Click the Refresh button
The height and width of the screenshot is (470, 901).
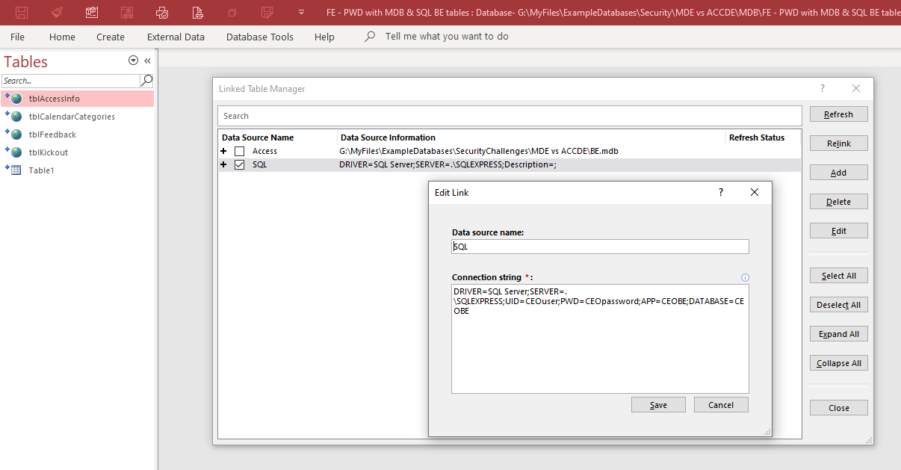tap(839, 114)
